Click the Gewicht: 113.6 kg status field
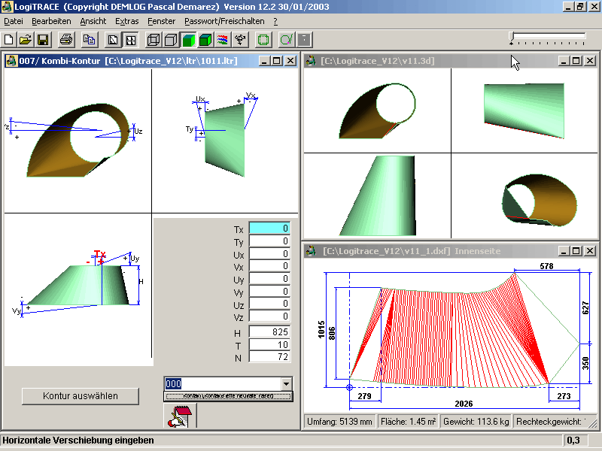Viewport: 602px width, 451px height. coord(476,422)
